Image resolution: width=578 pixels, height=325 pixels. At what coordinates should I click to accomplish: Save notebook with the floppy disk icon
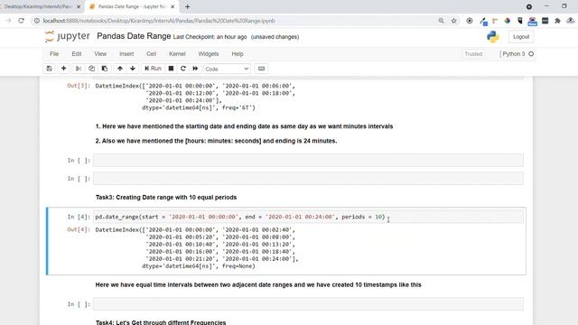click(x=49, y=69)
